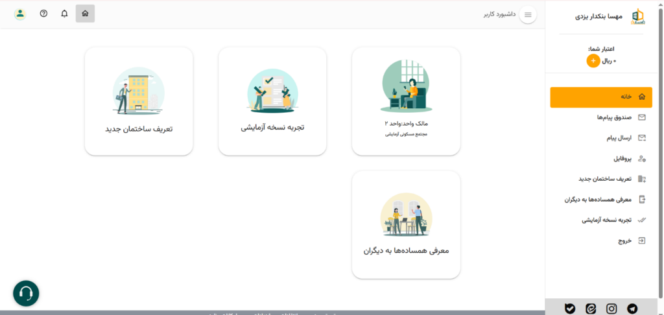The image size is (664, 315).
Task: Click the home icon in top toolbar
Action: (85, 14)
